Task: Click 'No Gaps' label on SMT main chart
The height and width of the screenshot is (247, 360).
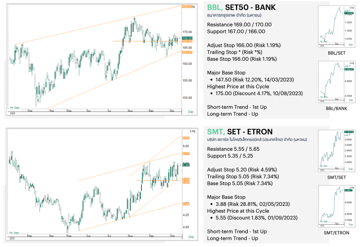Action: [x=14, y=233]
